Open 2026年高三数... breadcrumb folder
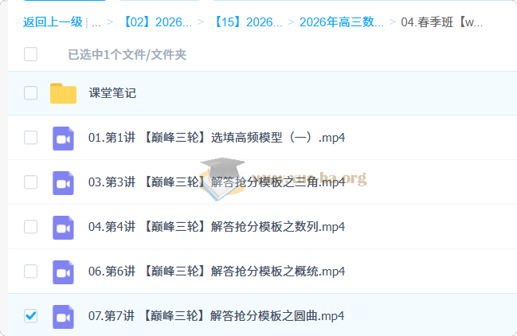Viewport: 517px width, 336px height. [x=340, y=21]
